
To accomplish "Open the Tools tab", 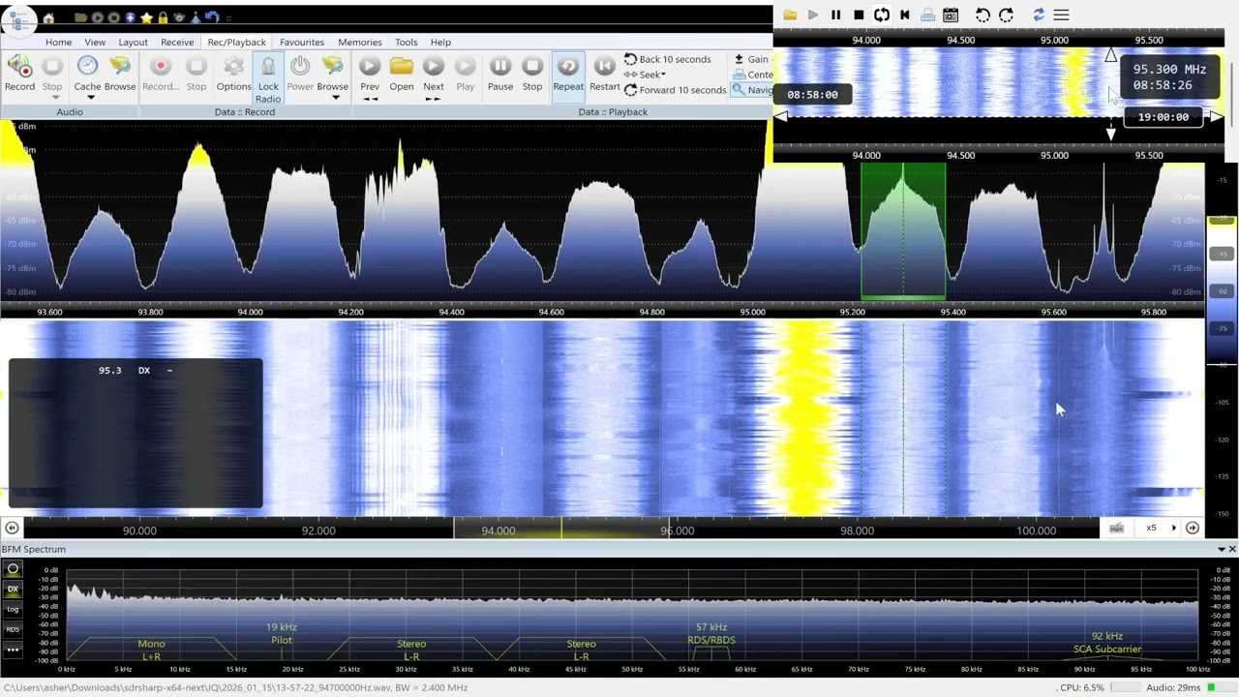I will point(407,43).
